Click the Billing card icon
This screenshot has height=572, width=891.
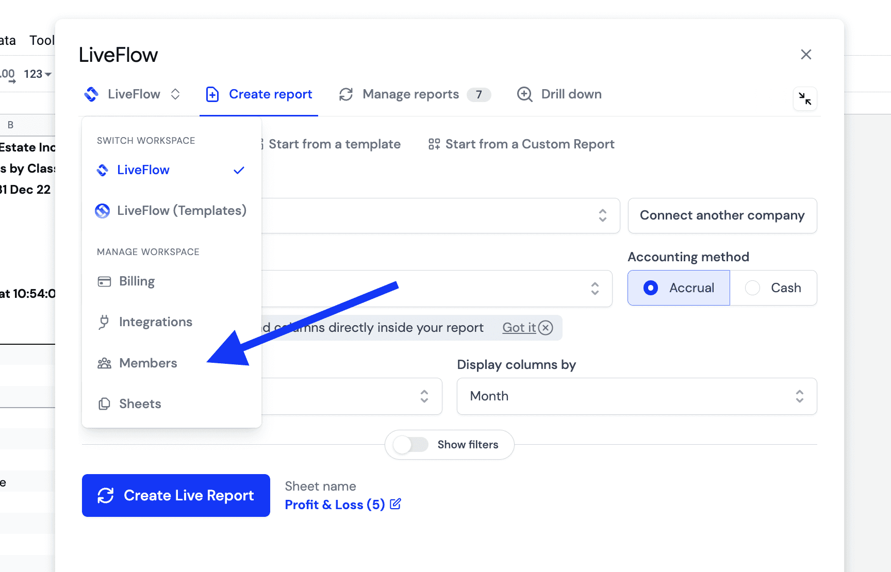tap(105, 281)
